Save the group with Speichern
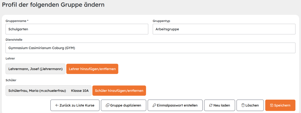Viewport: 301px width, 113px height. pos(280,105)
